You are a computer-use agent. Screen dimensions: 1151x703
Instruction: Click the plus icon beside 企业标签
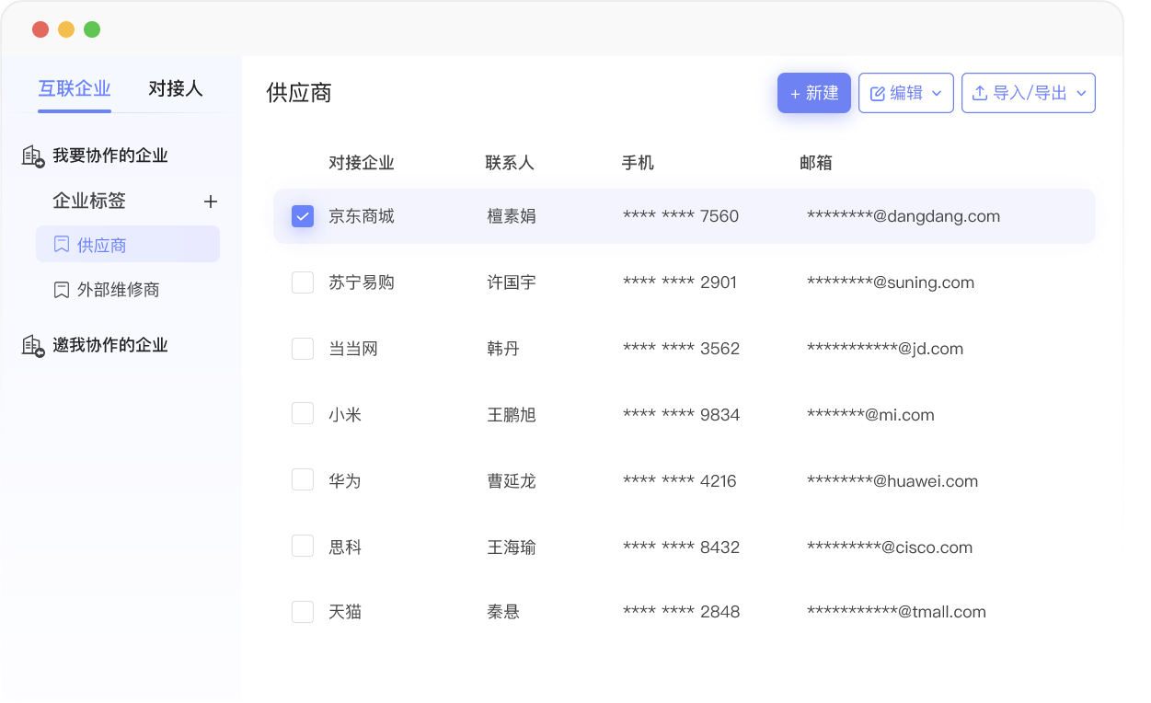[211, 202]
